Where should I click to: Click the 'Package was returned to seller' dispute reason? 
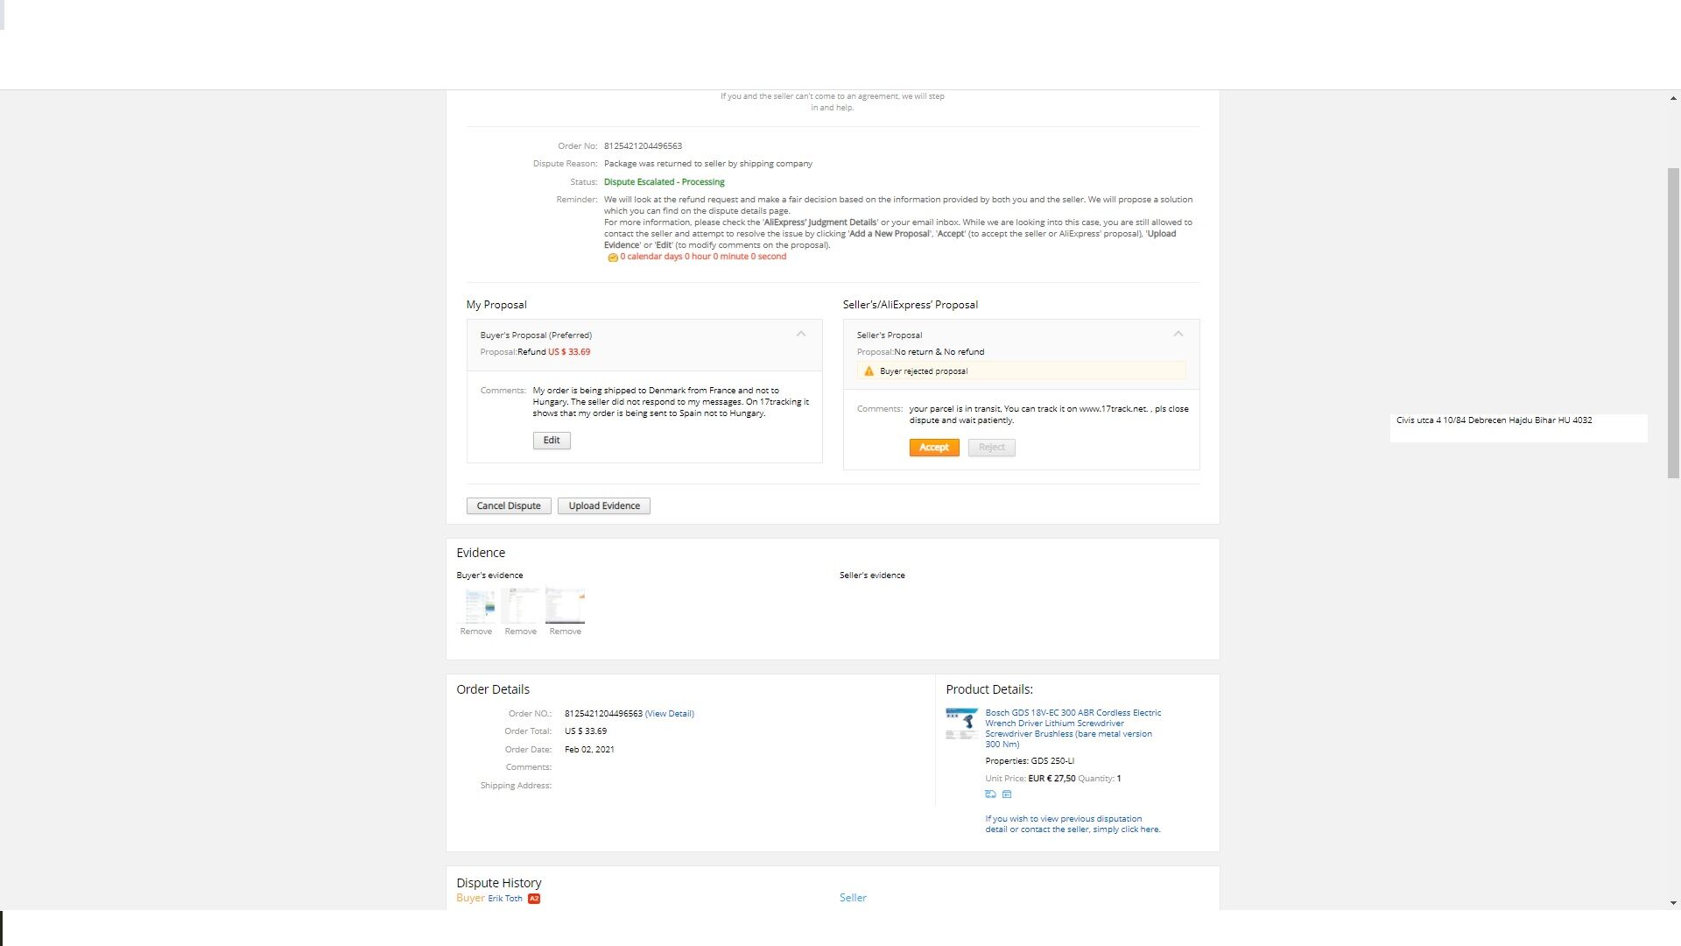708,164
